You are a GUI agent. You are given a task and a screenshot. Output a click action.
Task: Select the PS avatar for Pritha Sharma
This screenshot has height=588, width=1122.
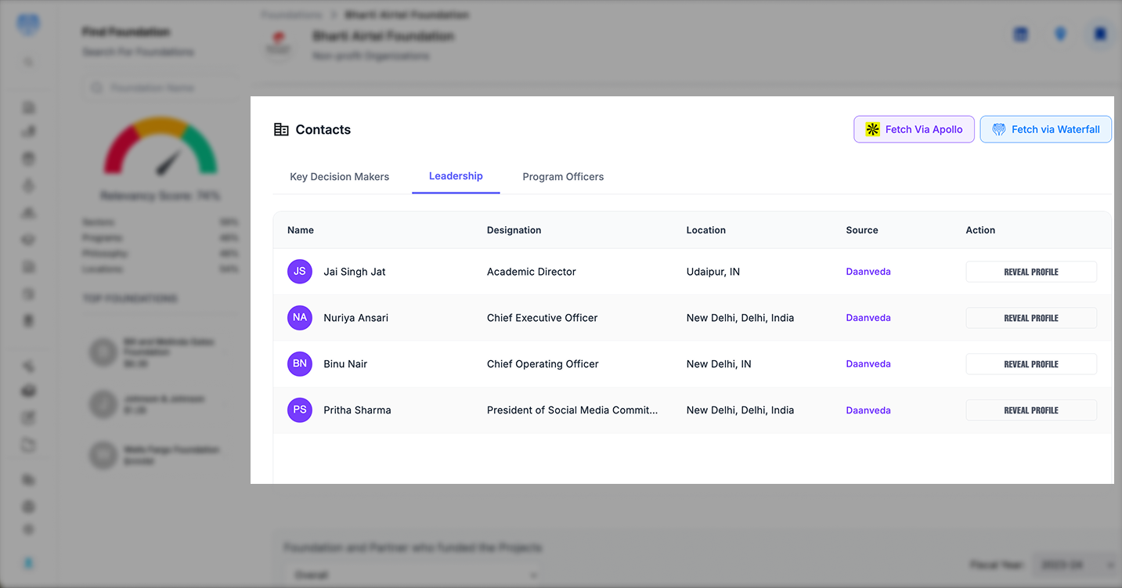pos(300,410)
